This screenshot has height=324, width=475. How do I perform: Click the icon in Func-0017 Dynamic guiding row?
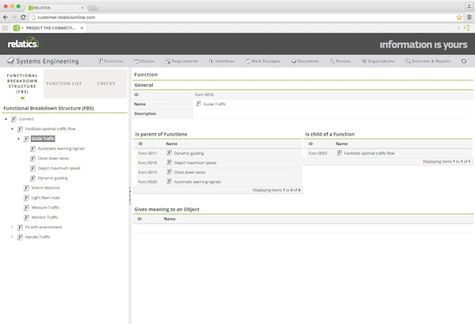169,153
